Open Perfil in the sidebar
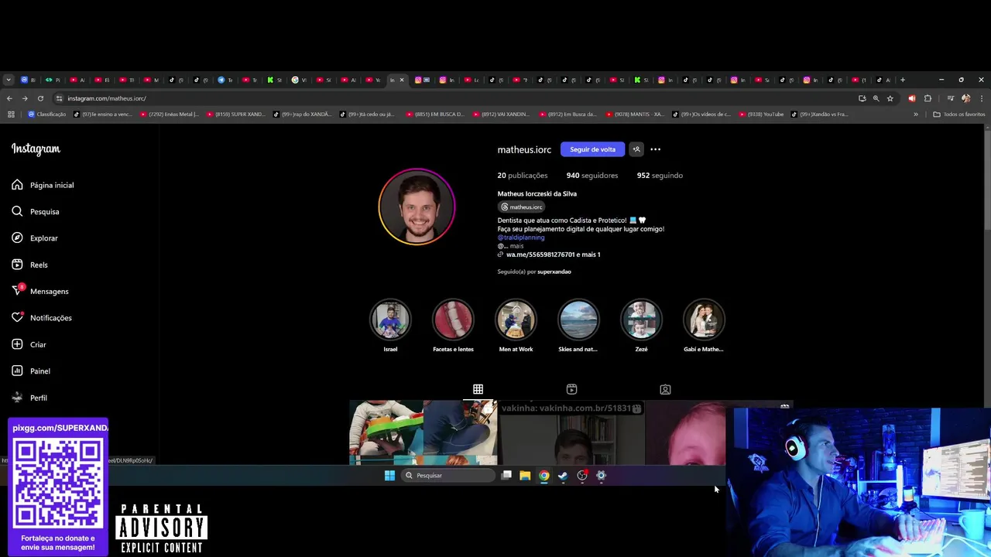991x557 pixels. [x=29, y=398]
